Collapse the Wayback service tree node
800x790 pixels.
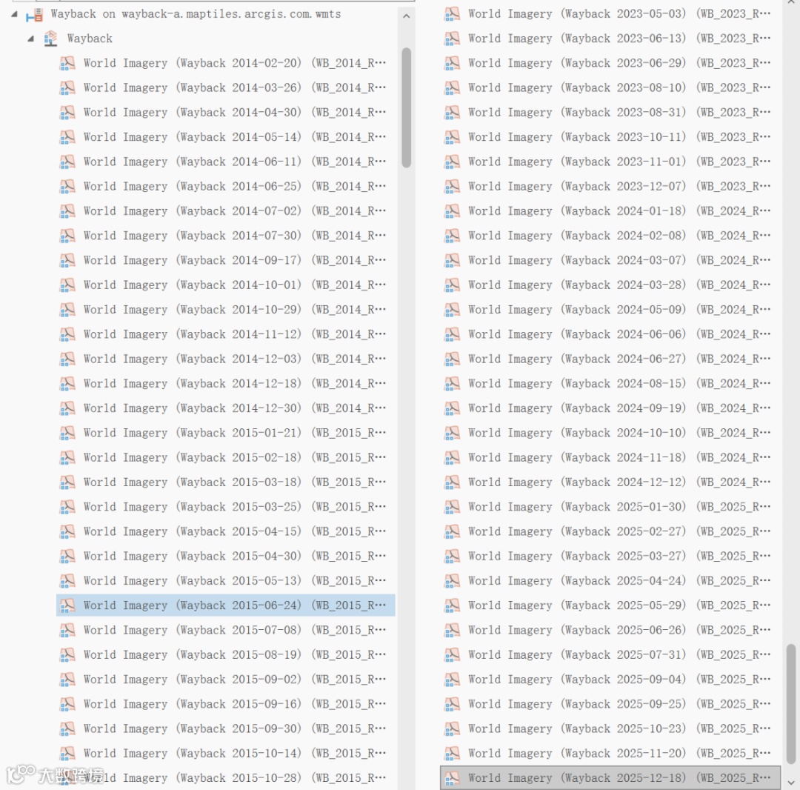coord(31,39)
